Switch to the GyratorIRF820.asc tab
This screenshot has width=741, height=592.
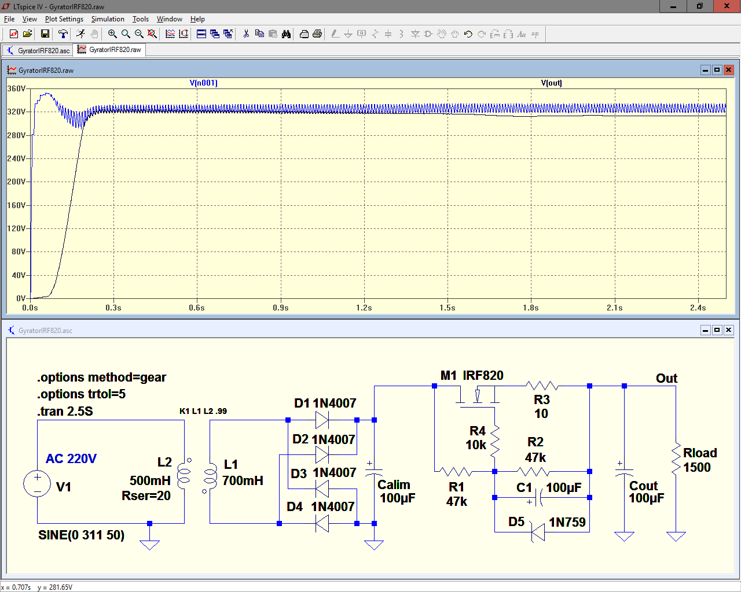pyautogui.click(x=38, y=50)
